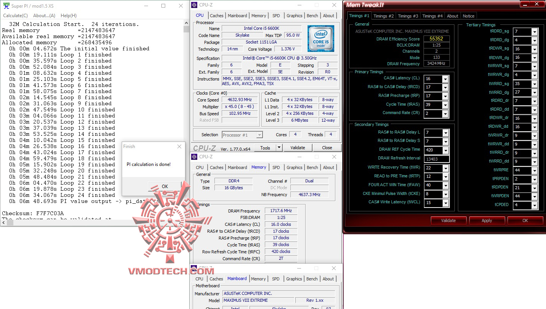546x309 pixels.
Task: Click the Intel Inside badge in CPU-Z
Action: (320, 39)
